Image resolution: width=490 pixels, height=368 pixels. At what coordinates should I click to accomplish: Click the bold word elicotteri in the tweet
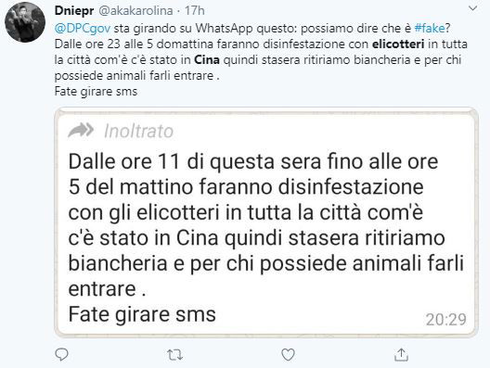click(398, 44)
